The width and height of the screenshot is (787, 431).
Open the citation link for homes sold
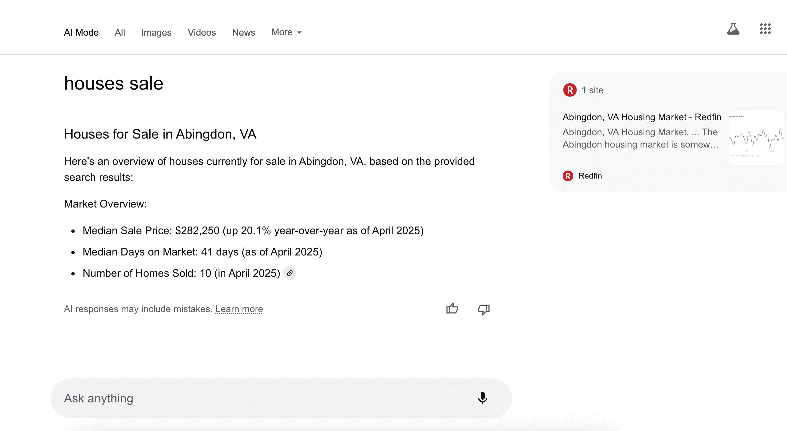pos(290,273)
